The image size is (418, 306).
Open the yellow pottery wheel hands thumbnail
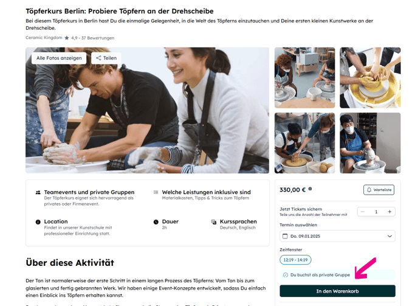tap(370, 78)
